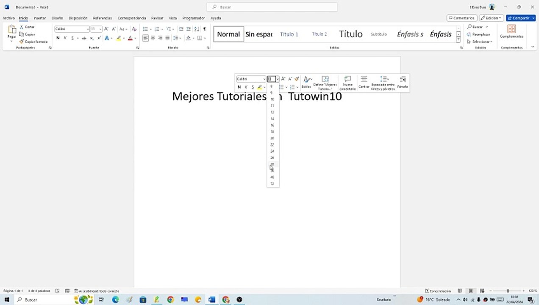Show paragraph marks in ribbon
The height and width of the screenshot is (305, 539).
[205, 29]
